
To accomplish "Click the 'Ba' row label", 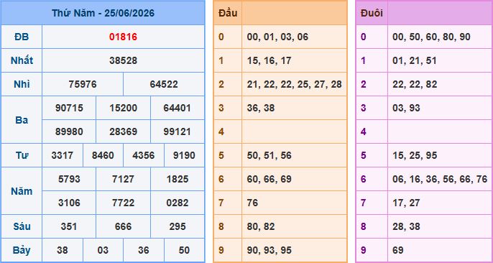I will click(x=22, y=120).
